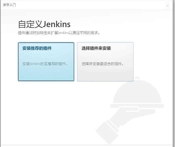Image resolution: width=175 pixels, height=147 pixels.
Task: Click the 自定义Jenkins heading text
Action: coord(44,24)
